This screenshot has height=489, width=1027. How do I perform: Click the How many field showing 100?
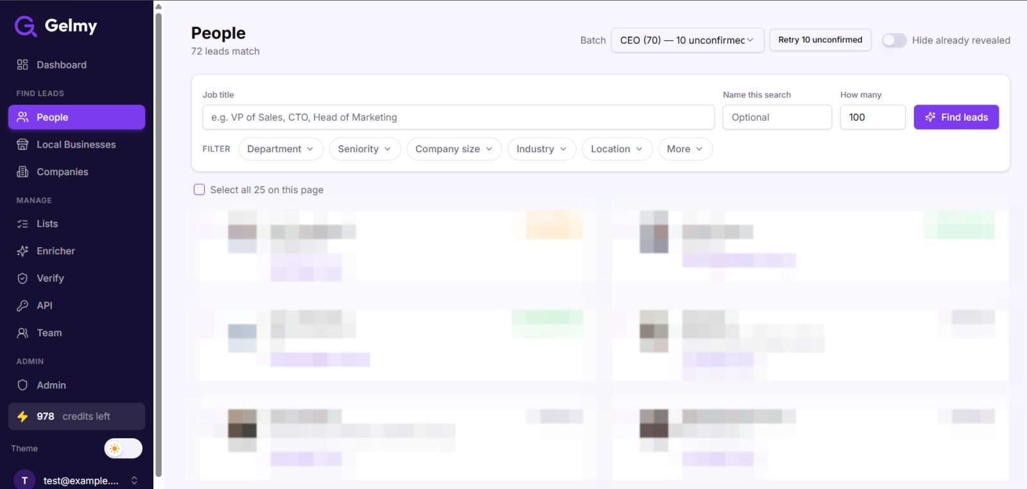click(873, 117)
